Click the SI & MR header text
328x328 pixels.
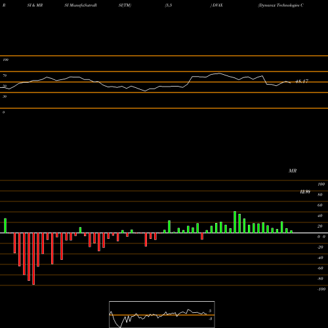tap(35, 5)
